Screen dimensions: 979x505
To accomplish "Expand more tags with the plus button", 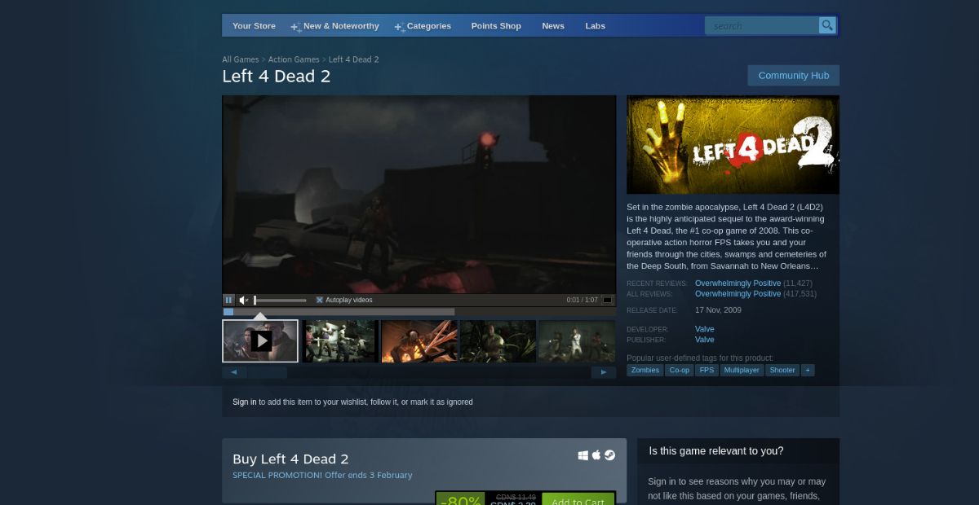I will point(808,370).
